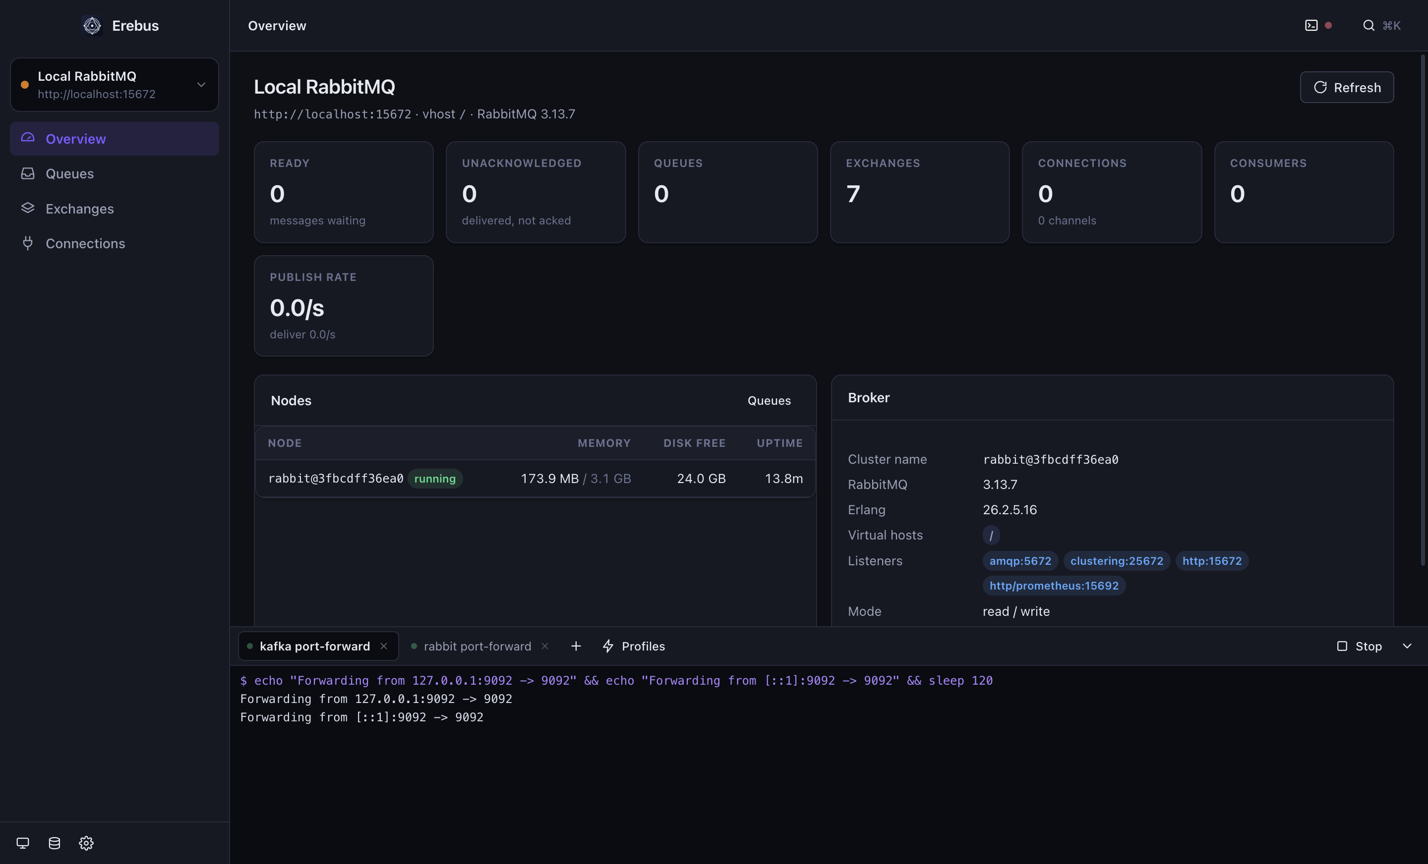Click the ⌘K search shortcut
This screenshot has width=1428, height=864.
pos(1391,25)
